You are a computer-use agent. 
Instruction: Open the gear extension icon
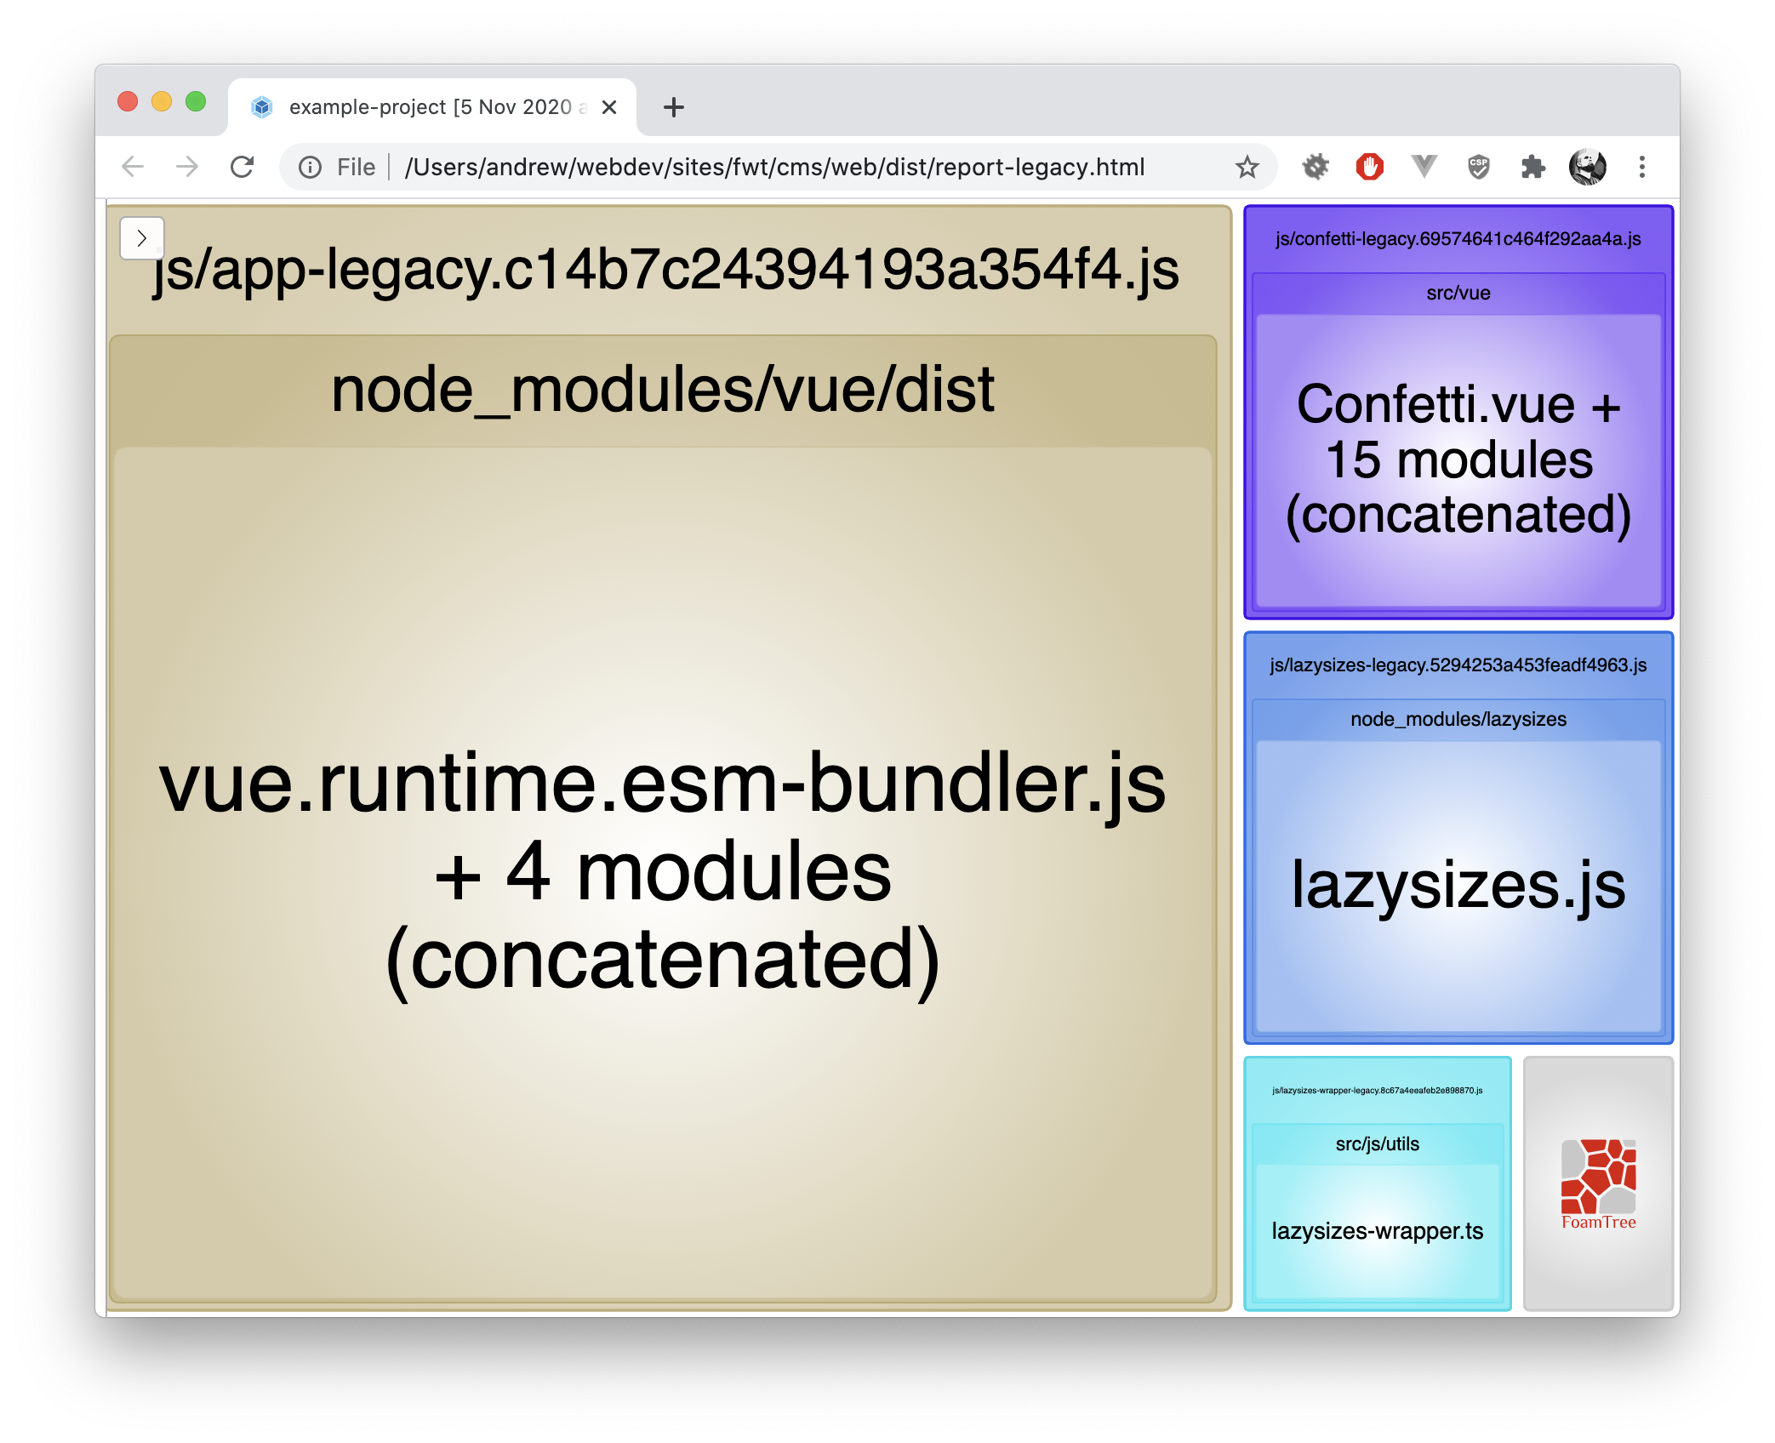point(1316,167)
